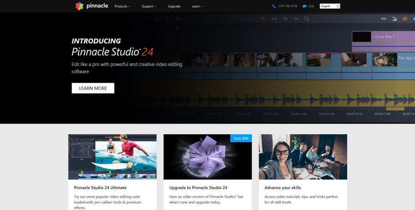This screenshot has height=210, width=415.
Task: Open the surfer thumbnail for Studio 24 Ultimate
Action: pos(113,157)
